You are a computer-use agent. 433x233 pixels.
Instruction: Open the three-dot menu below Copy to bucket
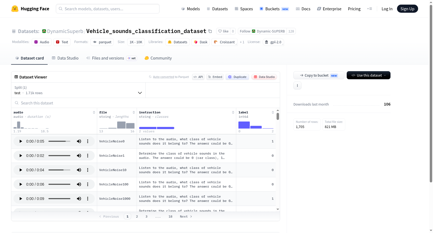(x=297, y=86)
